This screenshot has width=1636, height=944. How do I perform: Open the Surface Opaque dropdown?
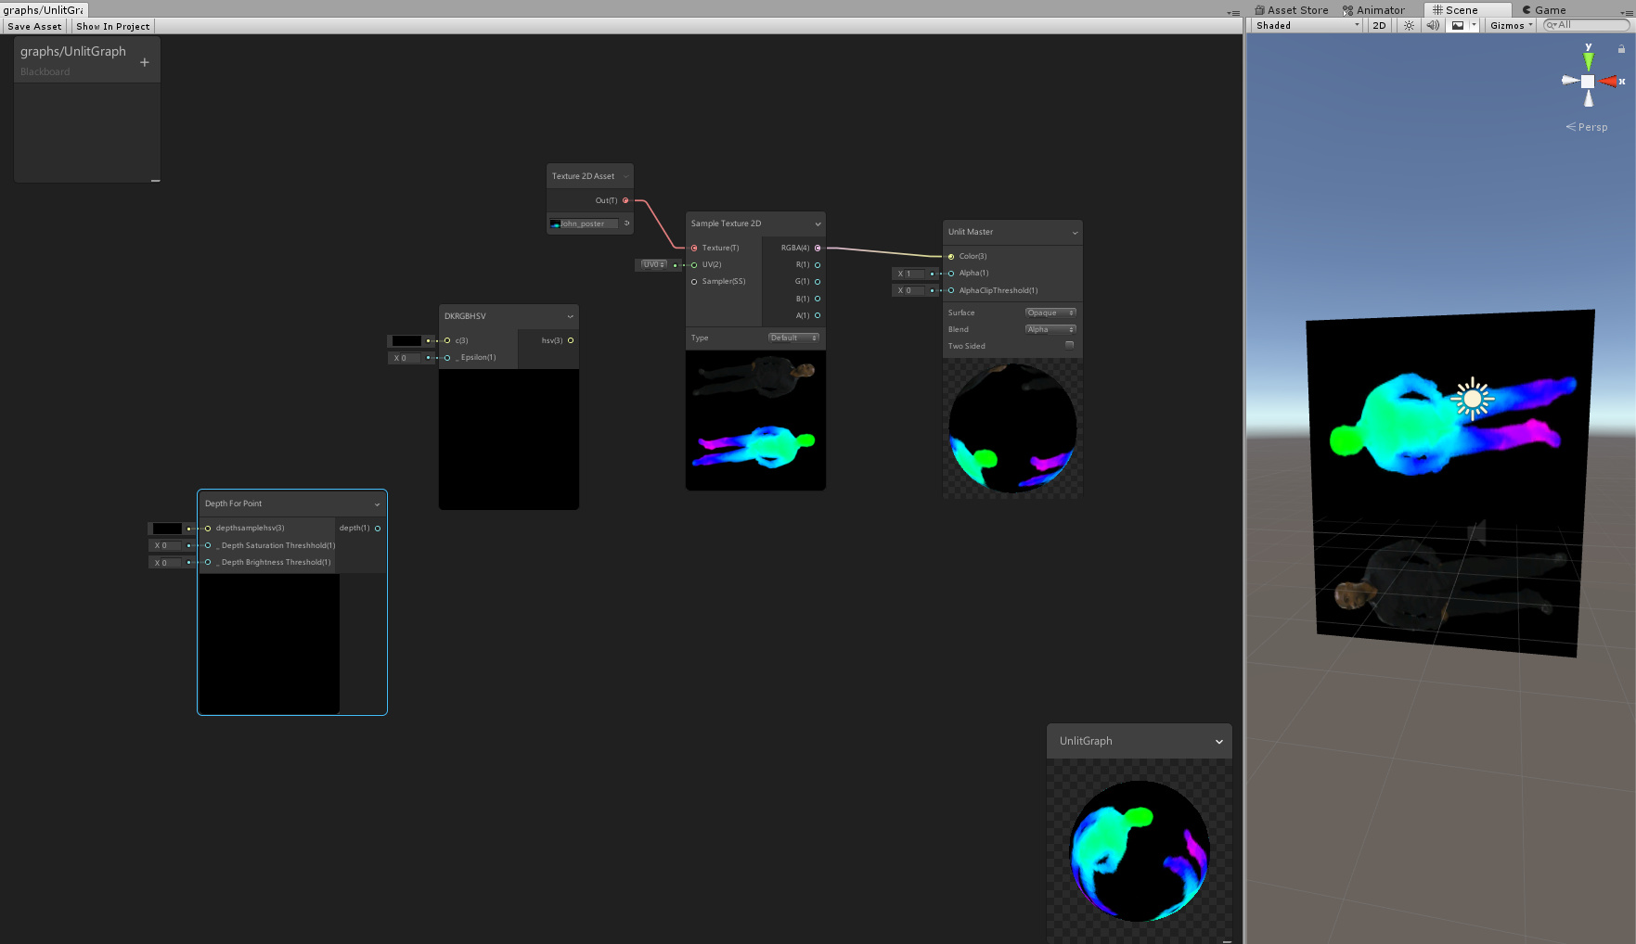tap(1050, 313)
